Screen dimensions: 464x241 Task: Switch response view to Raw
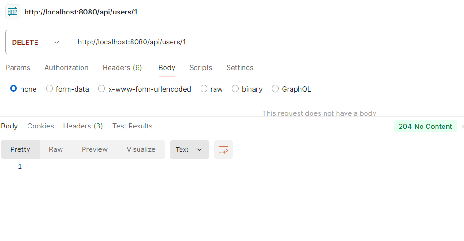tap(56, 149)
